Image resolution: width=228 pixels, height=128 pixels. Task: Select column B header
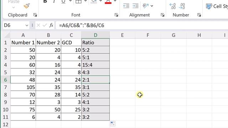coord(48,35)
